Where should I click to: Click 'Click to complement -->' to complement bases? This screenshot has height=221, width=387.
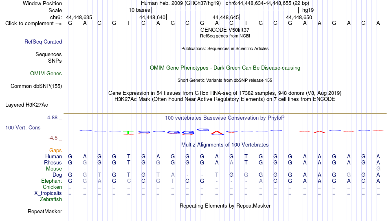coord(33,24)
